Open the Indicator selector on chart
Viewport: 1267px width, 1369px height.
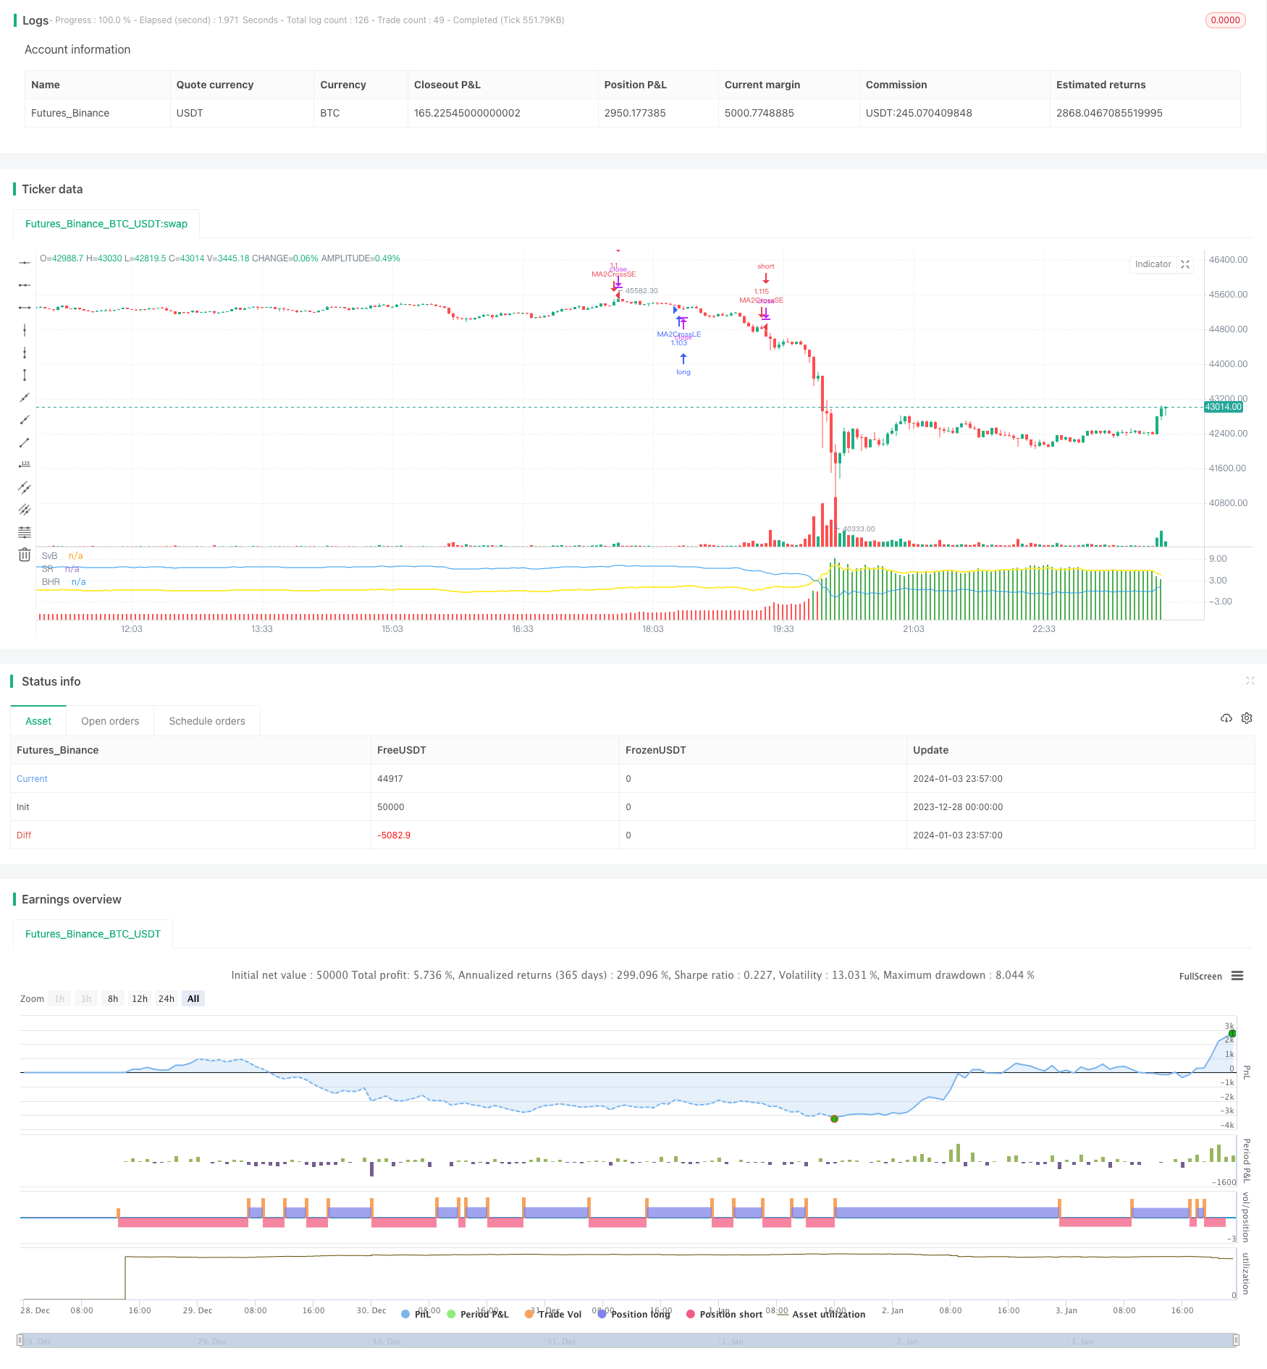[1153, 264]
